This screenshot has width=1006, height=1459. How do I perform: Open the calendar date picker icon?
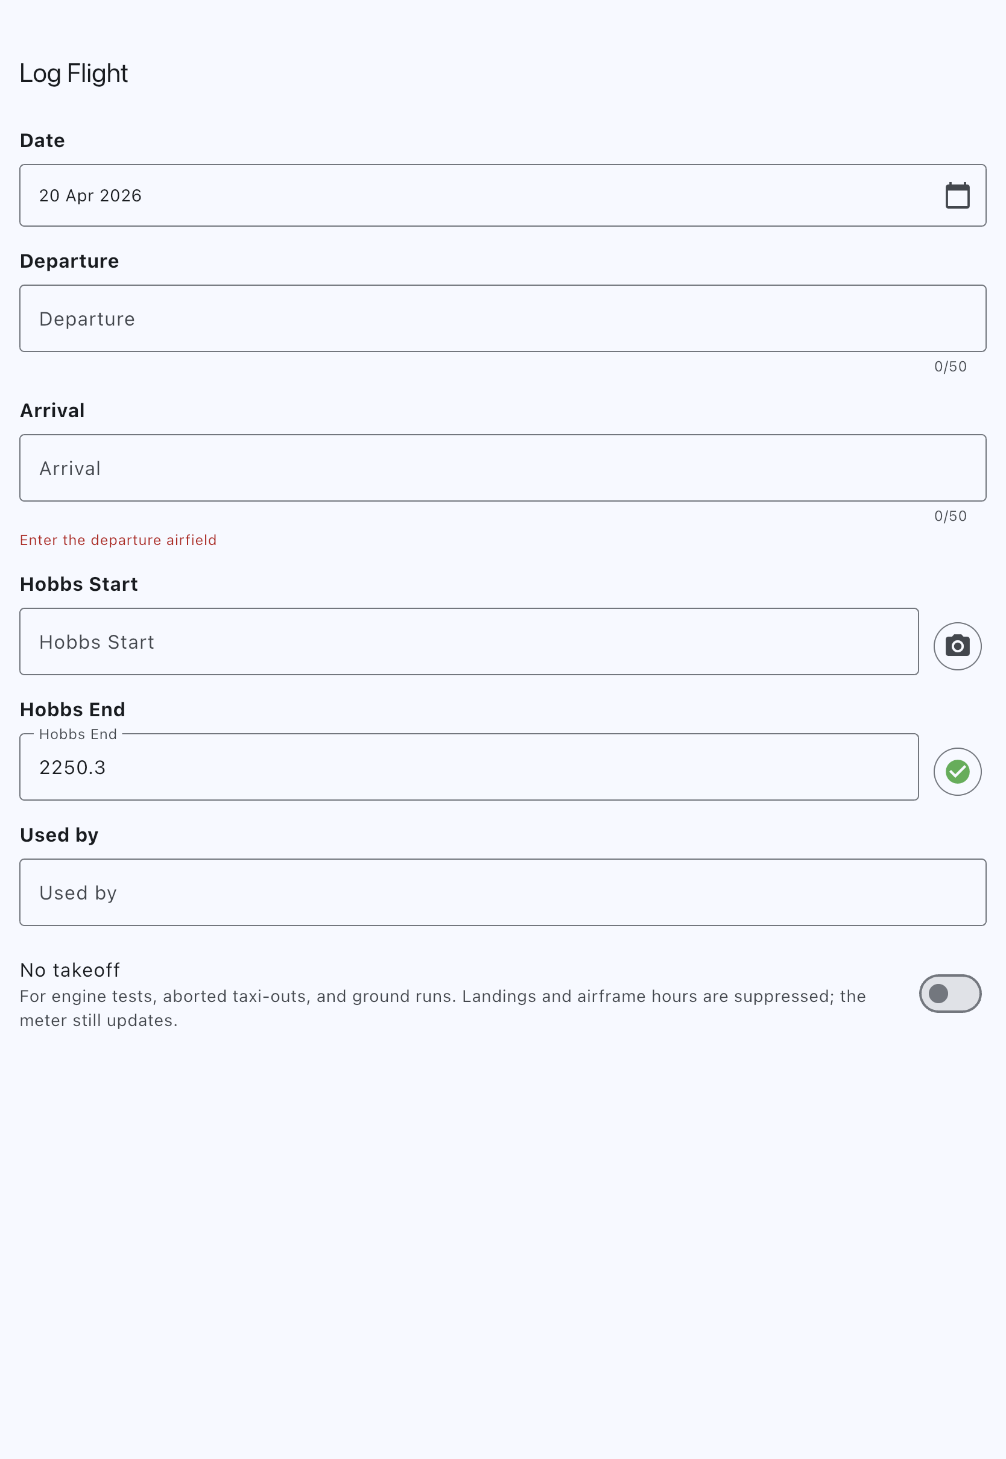(957, 195)
